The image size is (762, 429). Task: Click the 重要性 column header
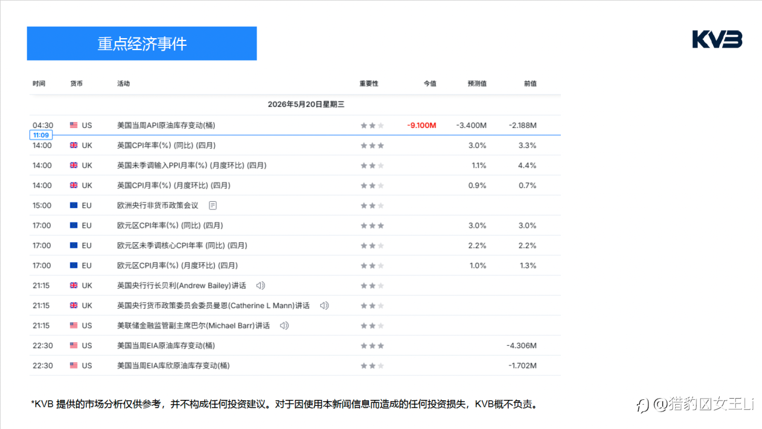368,84
